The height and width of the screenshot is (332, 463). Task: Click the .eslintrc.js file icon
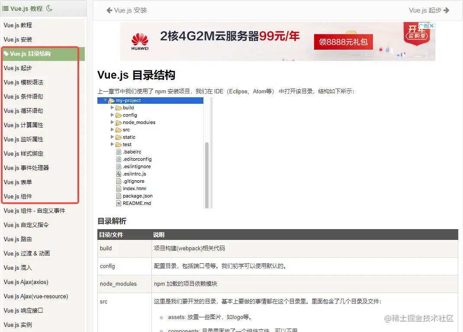pos(119,174)
